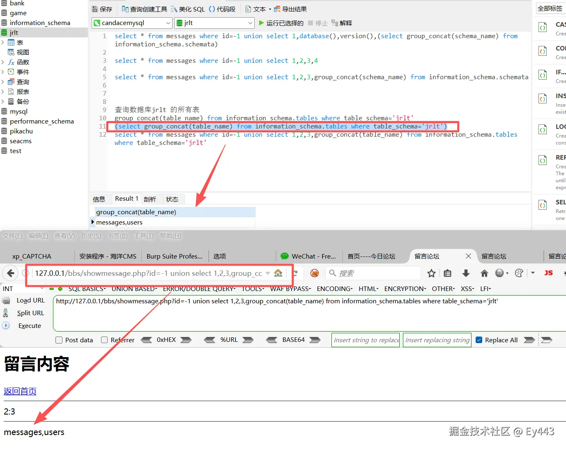The image size is (566, 449).
Task: Click the Explain (解释) button
Action: click(x=342, y=23)
